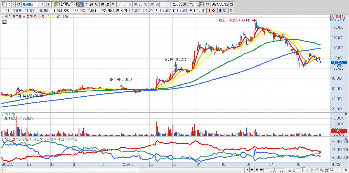Click the 평 button
The height and width of the screenshot is (173, 349).
[231, 11]
